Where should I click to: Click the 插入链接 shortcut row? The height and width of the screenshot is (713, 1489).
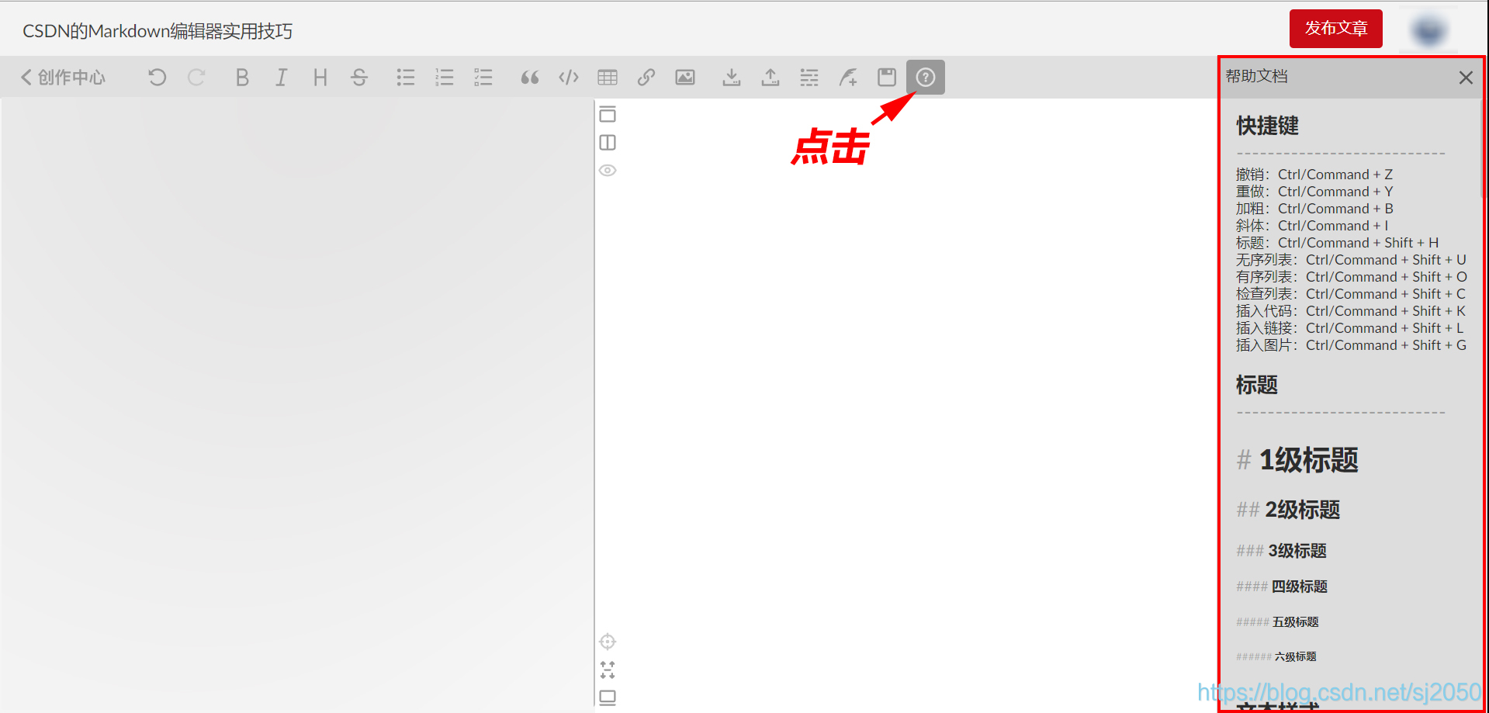click(x=1350, y=328)
